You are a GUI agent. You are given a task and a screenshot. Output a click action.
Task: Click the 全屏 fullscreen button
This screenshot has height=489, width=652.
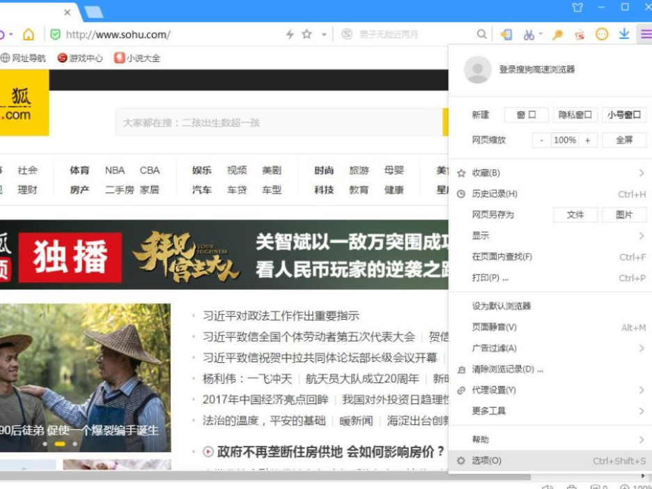624,140
